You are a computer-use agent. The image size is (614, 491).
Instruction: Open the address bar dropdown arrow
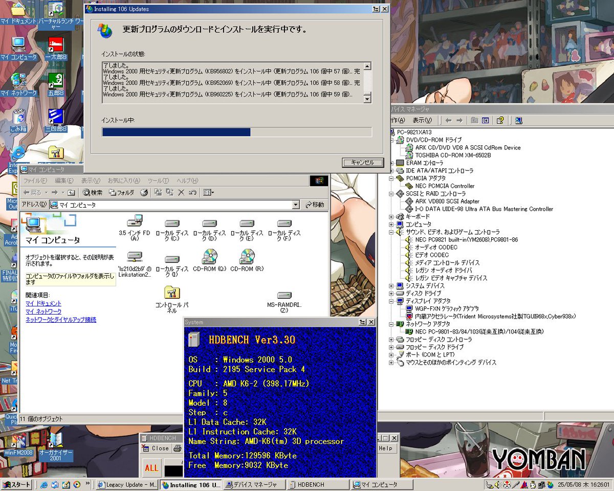(x=296, y=205)
